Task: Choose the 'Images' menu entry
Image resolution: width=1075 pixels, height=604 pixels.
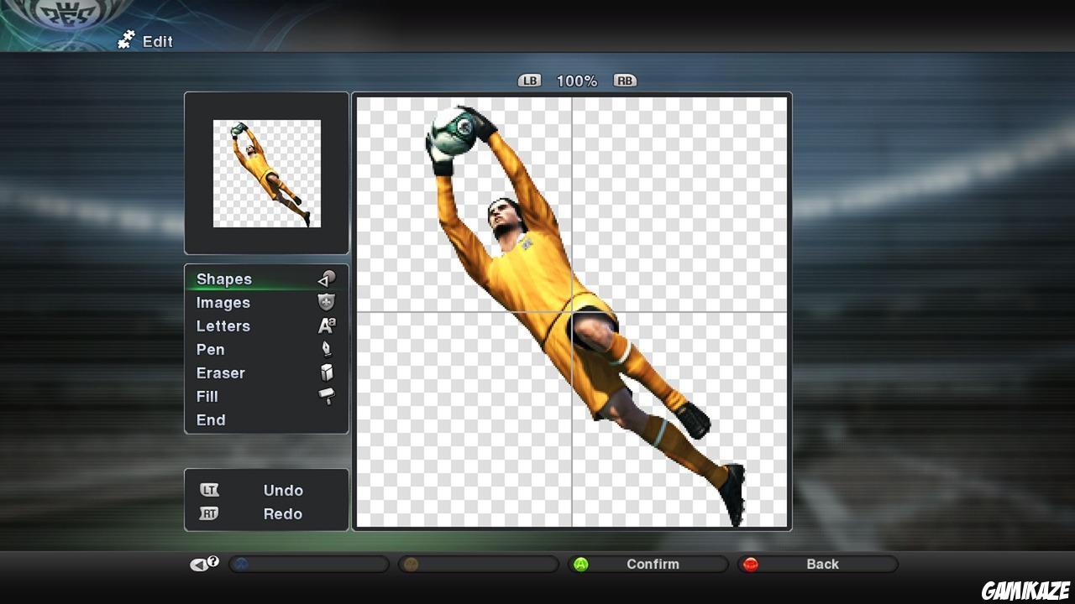Action: (x=223, y=303)
